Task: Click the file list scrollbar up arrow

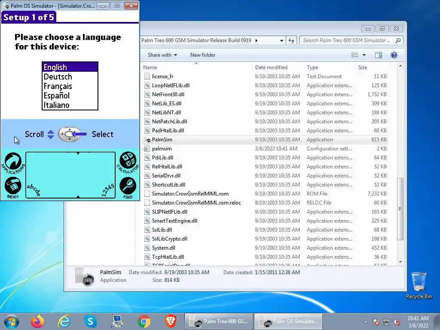Action: (x=400, y=66)
